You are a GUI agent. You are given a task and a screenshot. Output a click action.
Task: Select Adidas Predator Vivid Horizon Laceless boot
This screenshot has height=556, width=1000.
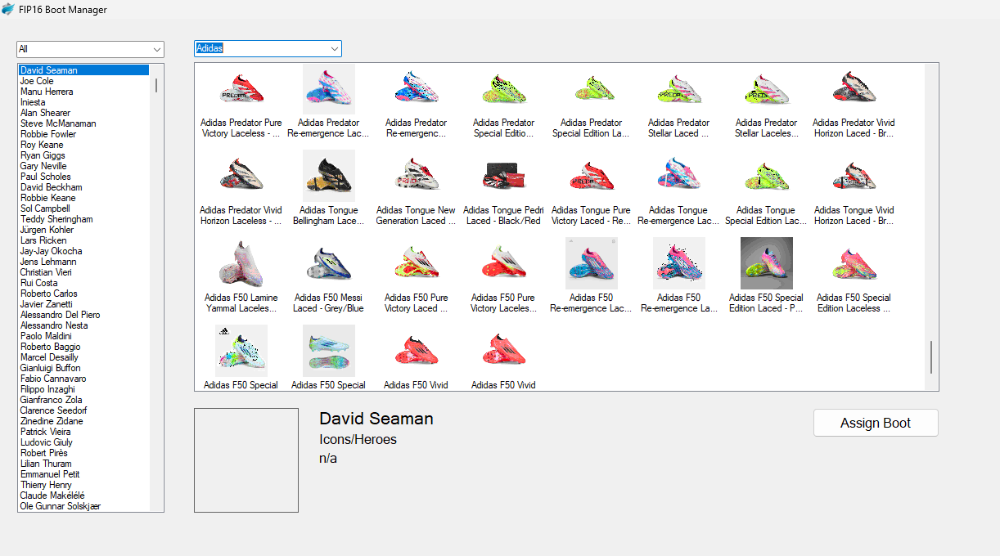[x=241, y=189]
